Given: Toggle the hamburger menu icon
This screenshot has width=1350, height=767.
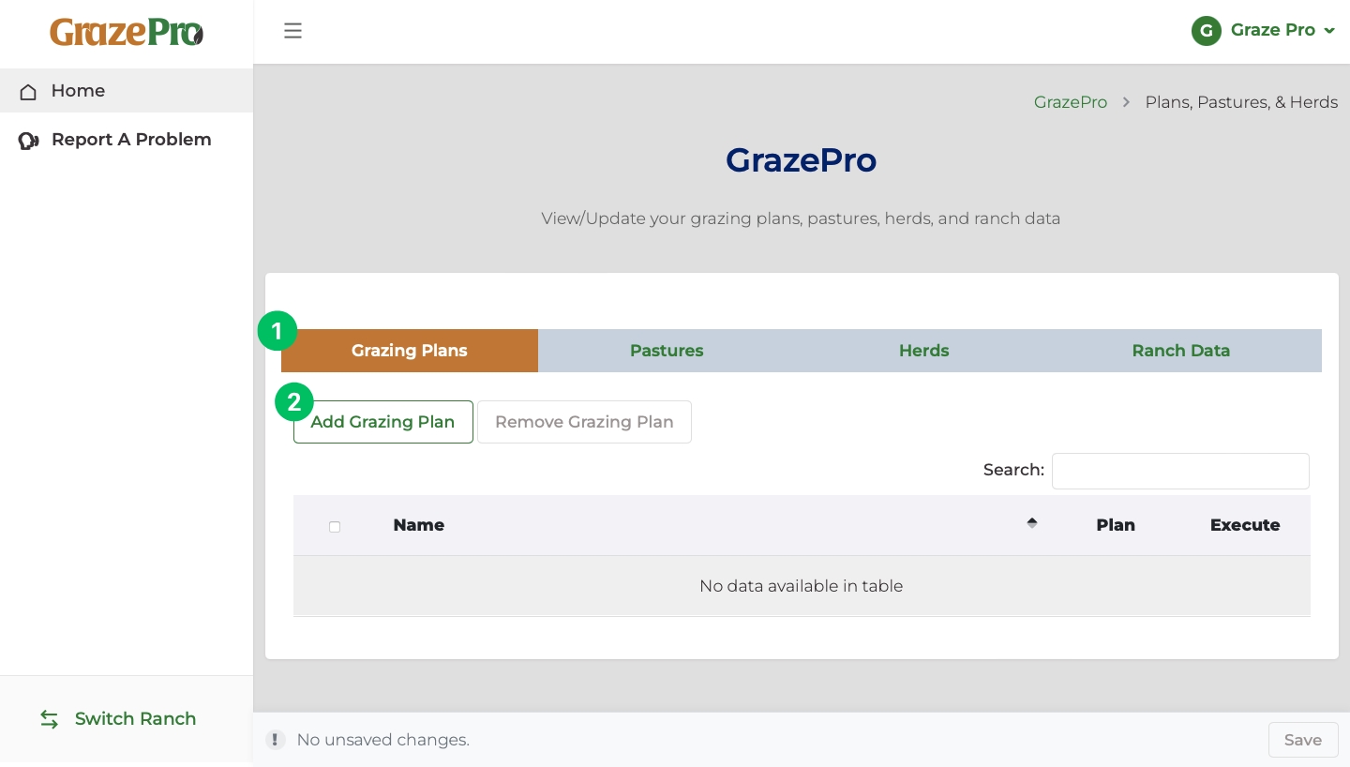Looking at the screenshot, I should coord(293,31).
